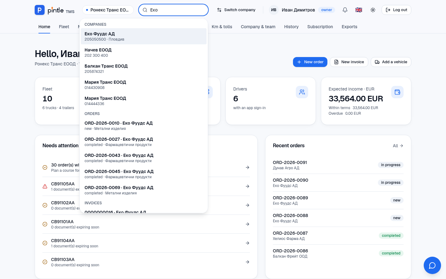
Task: Click the Pintle TMS logo
Action: (55, 10)
